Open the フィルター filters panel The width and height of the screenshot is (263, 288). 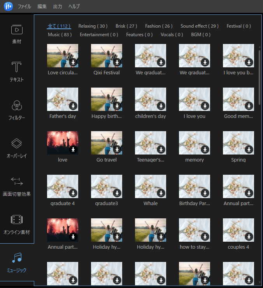click(x=17, y=110)
